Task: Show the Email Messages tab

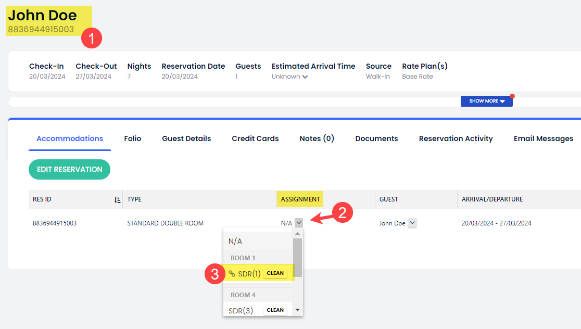Action: click(543, 138)
